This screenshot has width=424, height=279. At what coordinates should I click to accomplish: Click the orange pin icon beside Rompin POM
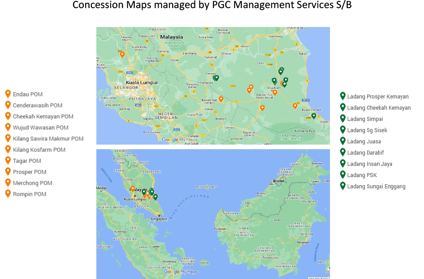tap(8, 194)
